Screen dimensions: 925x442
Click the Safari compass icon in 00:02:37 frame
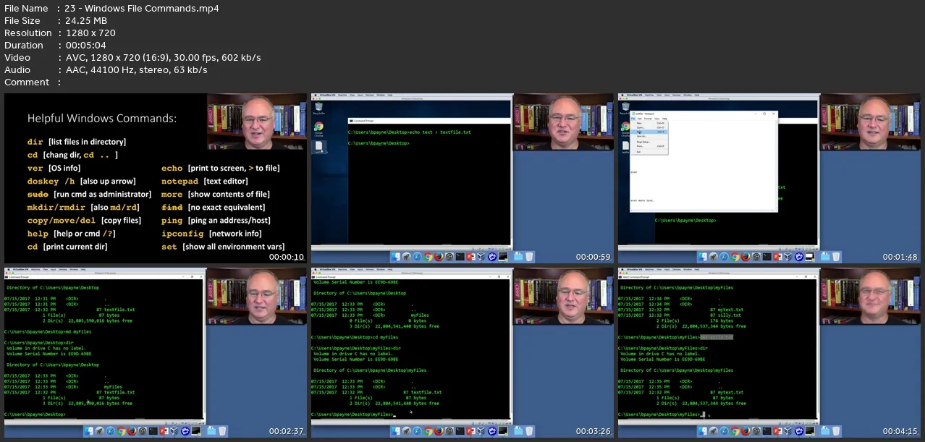coord(110,430)
